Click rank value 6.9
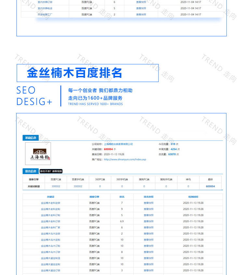This screenshot has height=275, width=244. pyautogui.click(x=122, y=222)
